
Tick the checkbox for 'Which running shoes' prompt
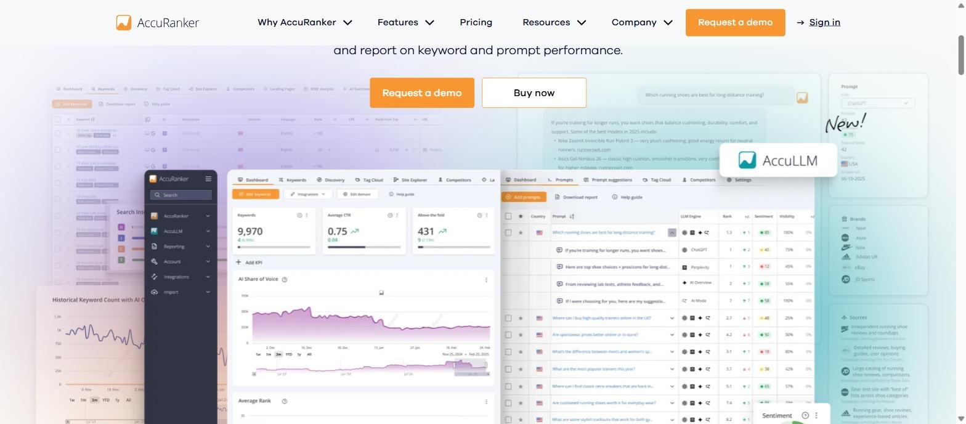(x=508, y=232)
